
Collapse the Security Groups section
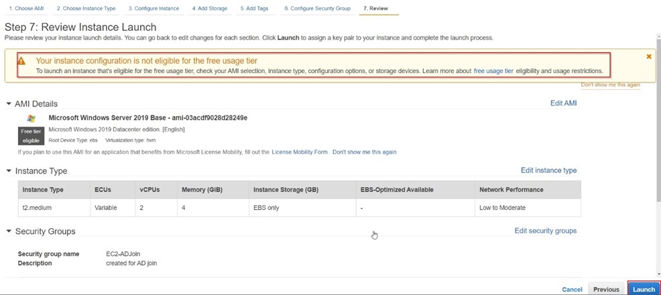coord(9,231)
